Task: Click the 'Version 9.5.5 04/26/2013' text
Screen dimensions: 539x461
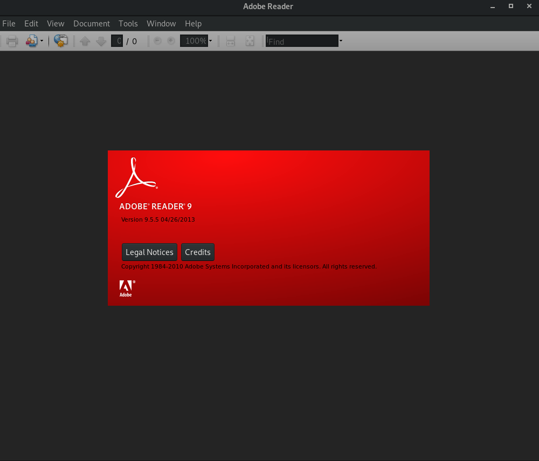Action: point(158,219)
